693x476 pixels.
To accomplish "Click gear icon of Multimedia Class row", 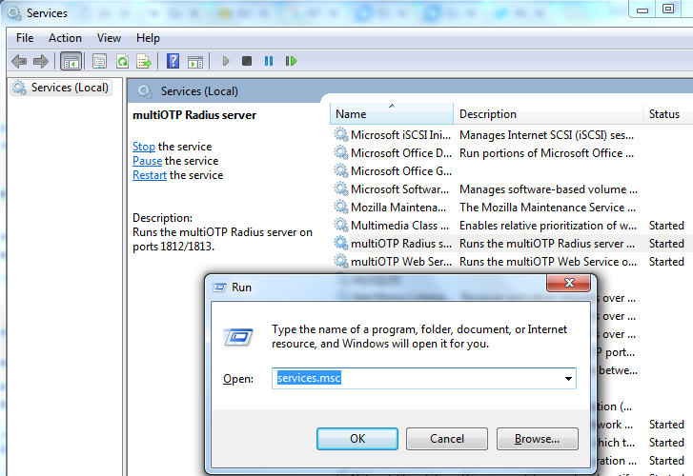I will [x=340, y=225].
